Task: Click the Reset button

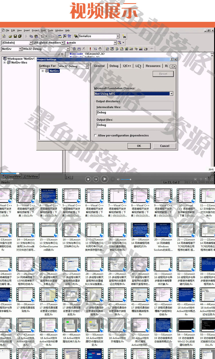Action: pyautogui.click(x=163, y=74)
